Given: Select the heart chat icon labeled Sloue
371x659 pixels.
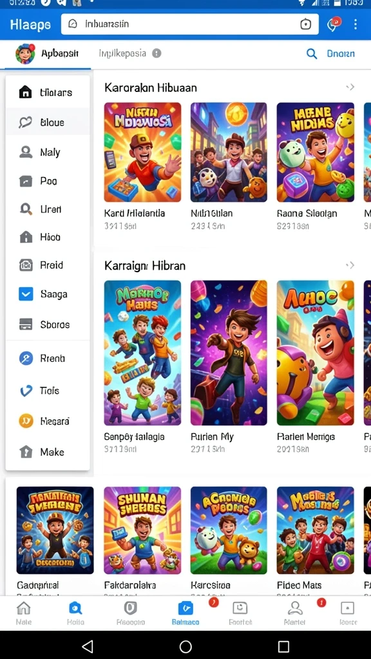Looking at the screenshot, I should pos(26,122).
